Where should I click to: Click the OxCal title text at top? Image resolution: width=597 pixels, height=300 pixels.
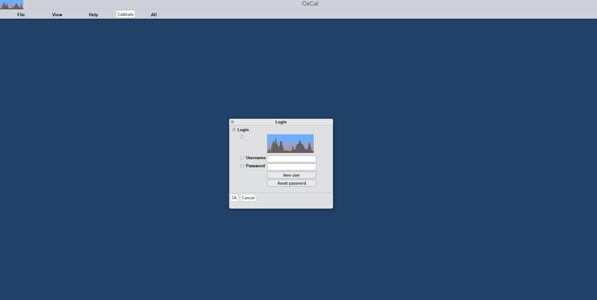[310, 4]
